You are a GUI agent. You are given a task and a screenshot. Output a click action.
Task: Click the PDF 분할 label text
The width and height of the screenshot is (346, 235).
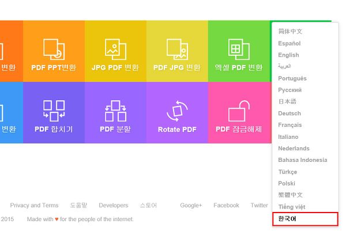tap(115, 129)
